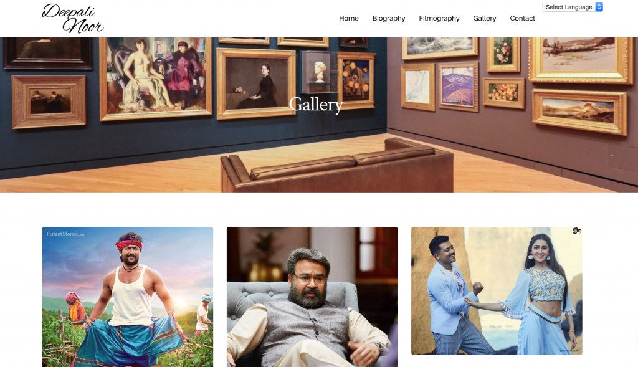Click the small logo badge on third photo
The image size is (638, 367).
point(576,231)
